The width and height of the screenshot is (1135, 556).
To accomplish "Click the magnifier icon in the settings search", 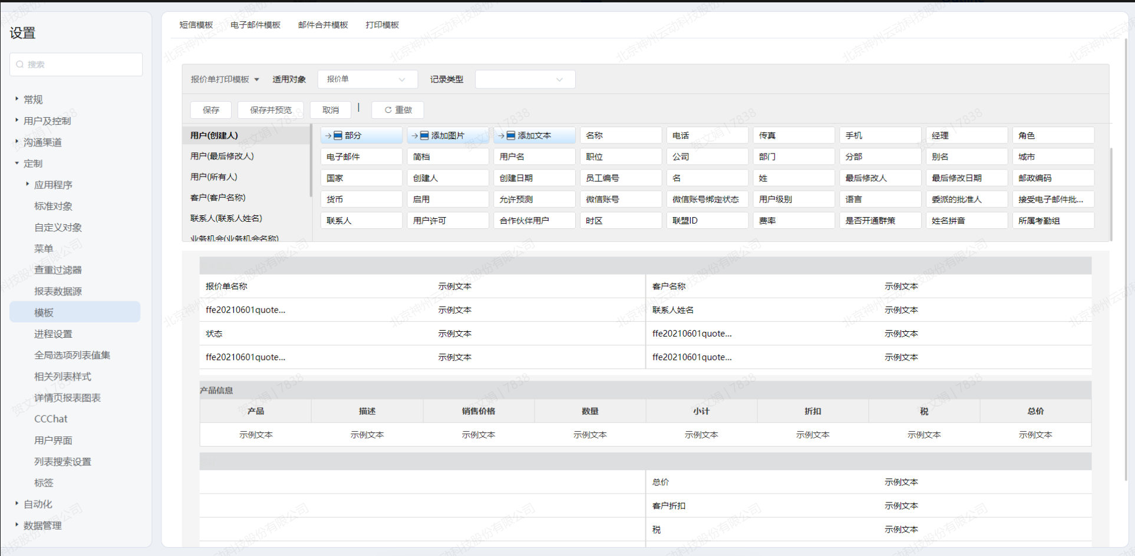I will point(20,65).
